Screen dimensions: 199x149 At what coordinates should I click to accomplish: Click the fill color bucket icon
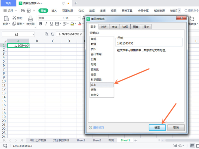click(72, 24)
